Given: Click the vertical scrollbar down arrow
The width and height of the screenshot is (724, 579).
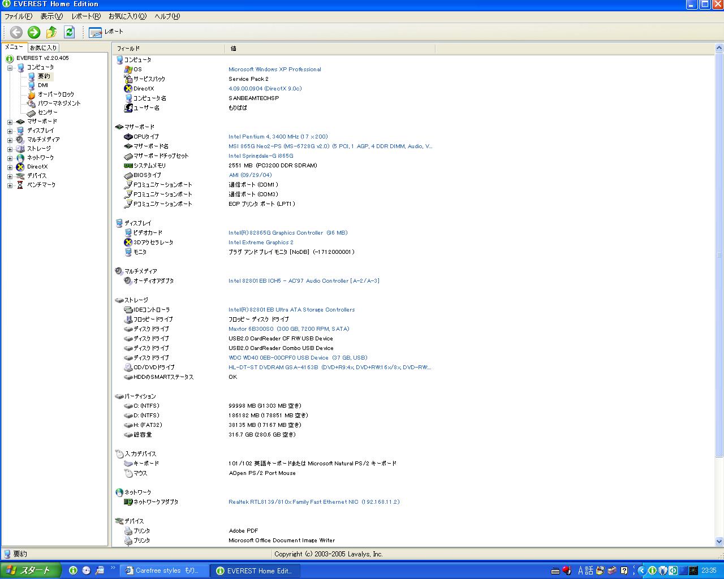Looking at the screenshot, I should click(719, 541).
